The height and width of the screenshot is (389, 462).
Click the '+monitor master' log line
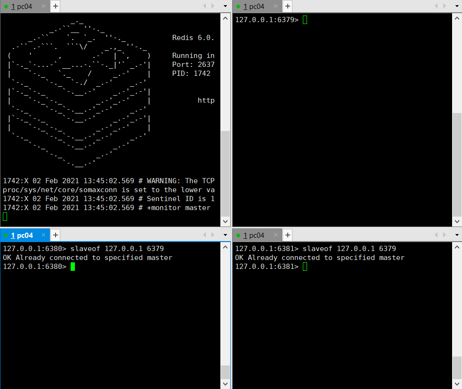(106, 208)
